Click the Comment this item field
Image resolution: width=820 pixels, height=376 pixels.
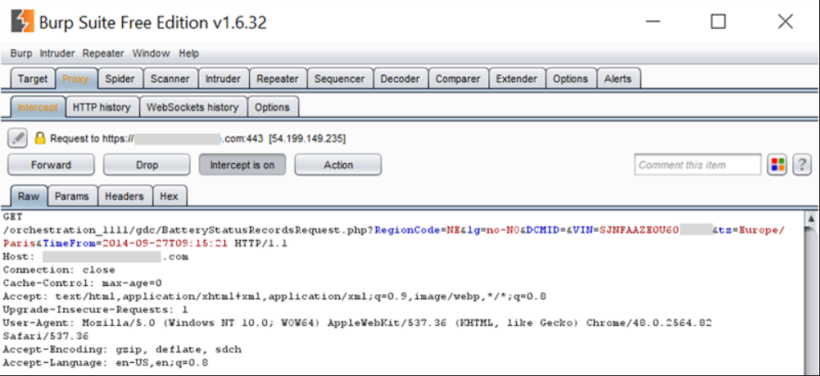click(698, 165)
